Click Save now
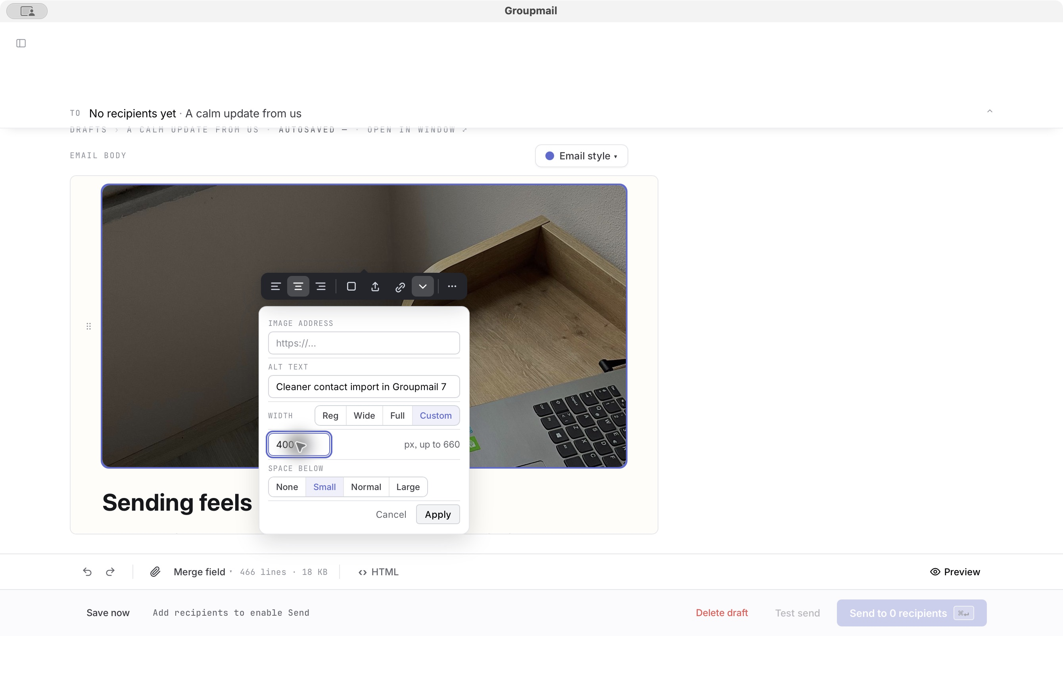1063x674 pixels. click(108, 613)
